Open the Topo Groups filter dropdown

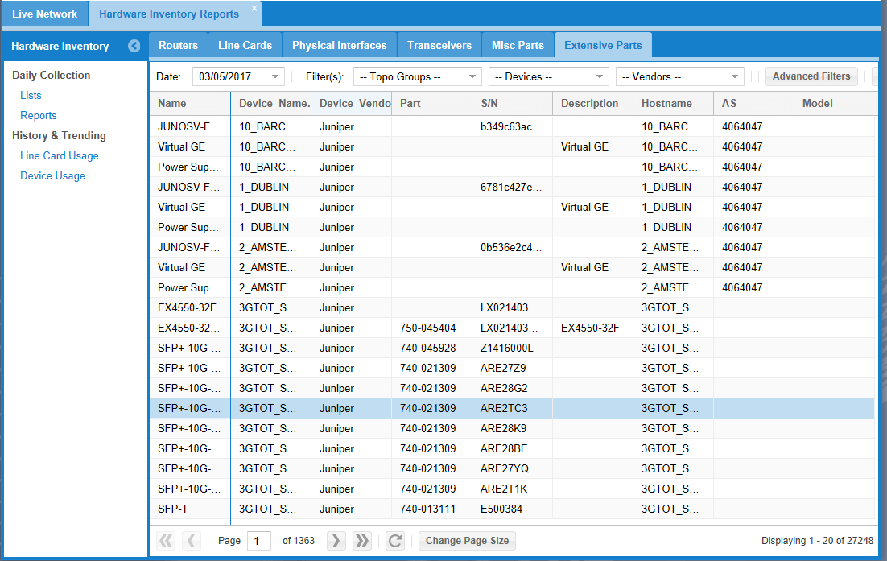pyautogui.click(x=472, y=76)
